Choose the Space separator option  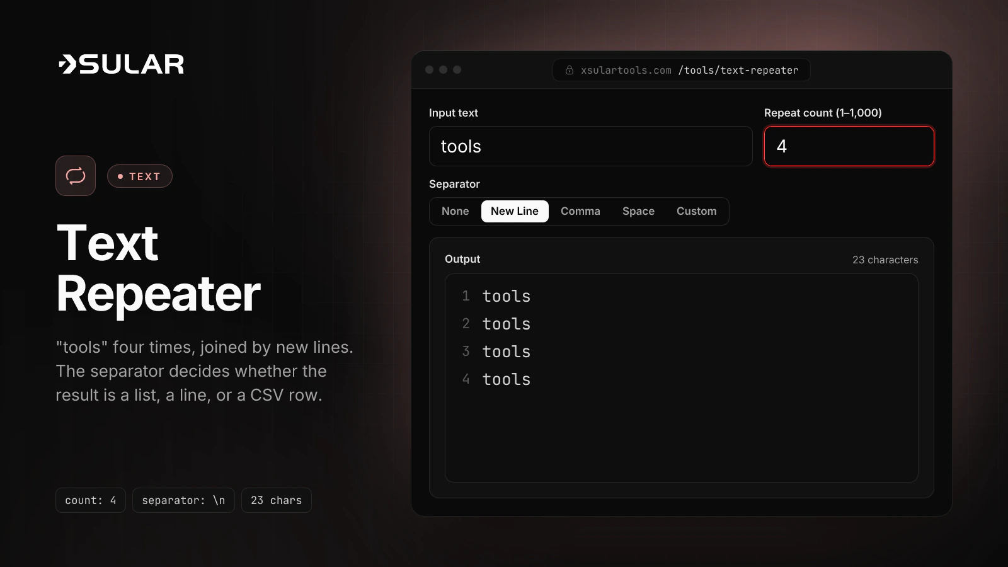(x=638, y=211)
